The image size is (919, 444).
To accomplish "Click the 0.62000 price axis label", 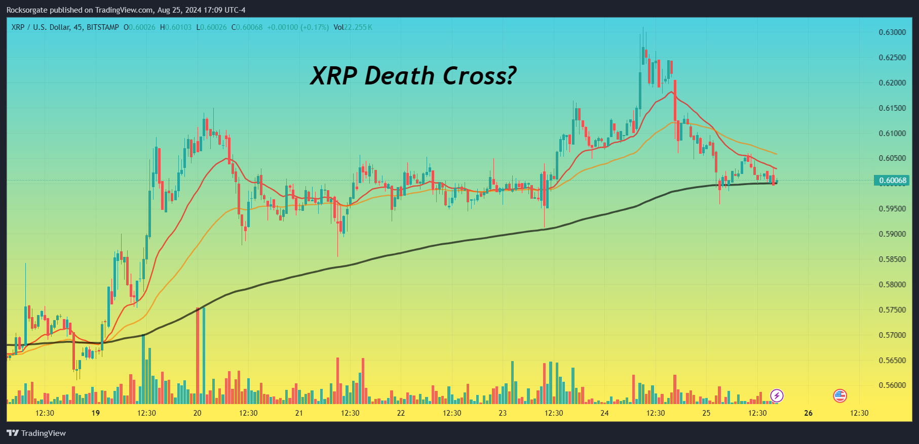I will (892, 83).
